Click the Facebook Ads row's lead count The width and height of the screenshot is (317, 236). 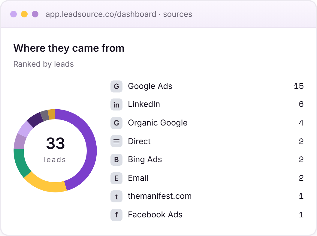click(301, 215)
